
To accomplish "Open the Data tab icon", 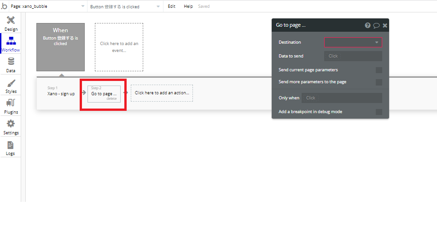I will 11,61.
